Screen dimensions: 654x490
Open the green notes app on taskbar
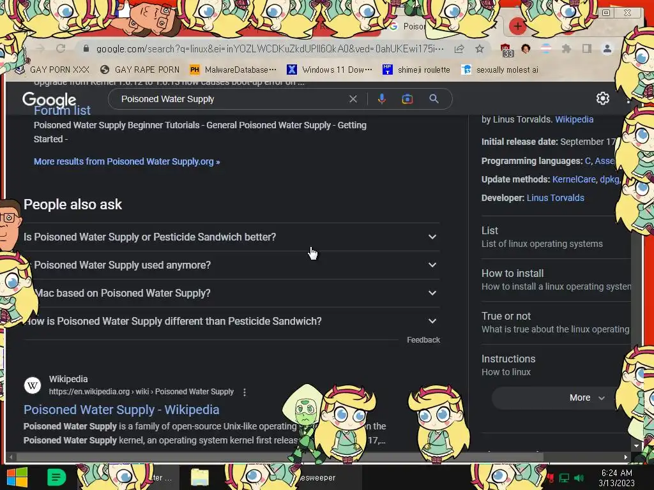click(56, 477)
